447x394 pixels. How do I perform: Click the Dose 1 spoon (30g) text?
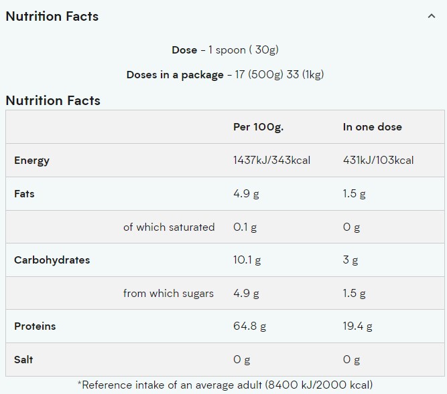tap(225, 50)
